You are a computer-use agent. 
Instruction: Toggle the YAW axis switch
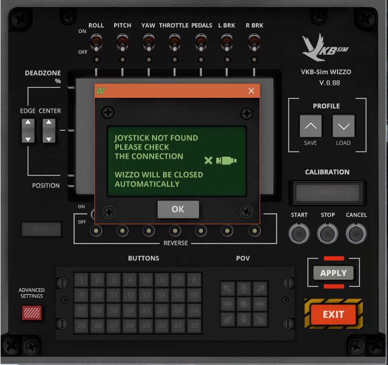(149, 43)
